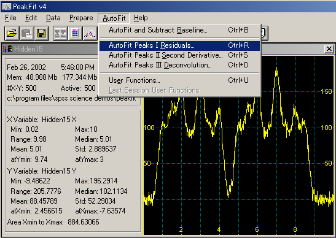Click the data table grid toolbar icon
The height and width of the screenshot is (238, 336).
[75, 33]
